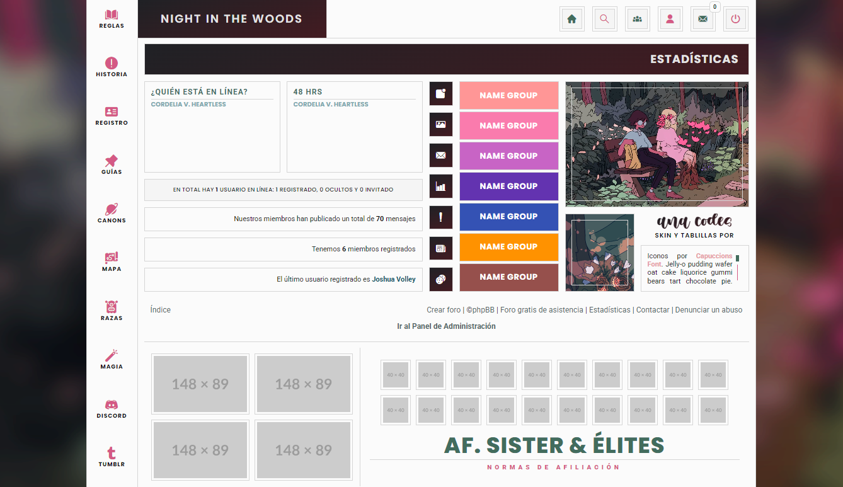Click the "AF. SISTER & ÉLITES" heading

click(554, 445)
